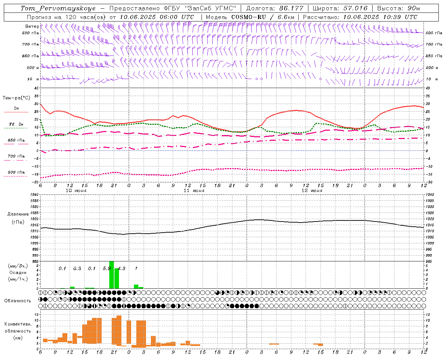The image size is (444, 355).
Task: Click the 0.3 precipitation value
Action: coord(77,268)
